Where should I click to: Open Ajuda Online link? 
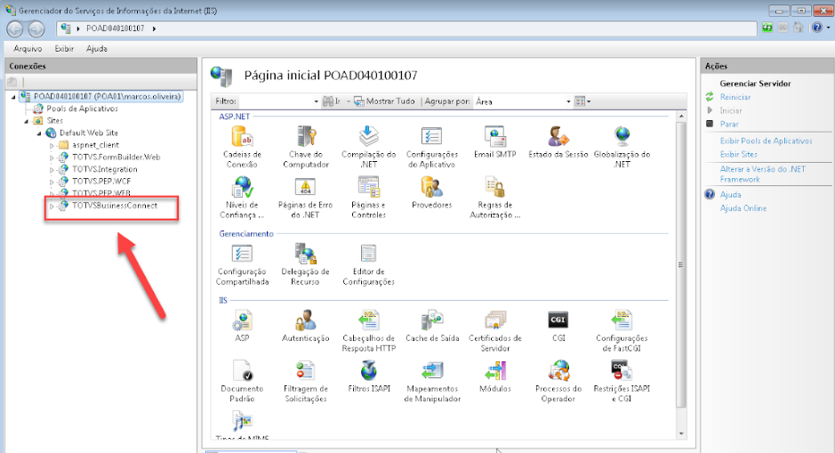[743, 208]
